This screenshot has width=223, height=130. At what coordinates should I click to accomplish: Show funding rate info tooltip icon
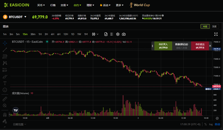click(163, 15)
